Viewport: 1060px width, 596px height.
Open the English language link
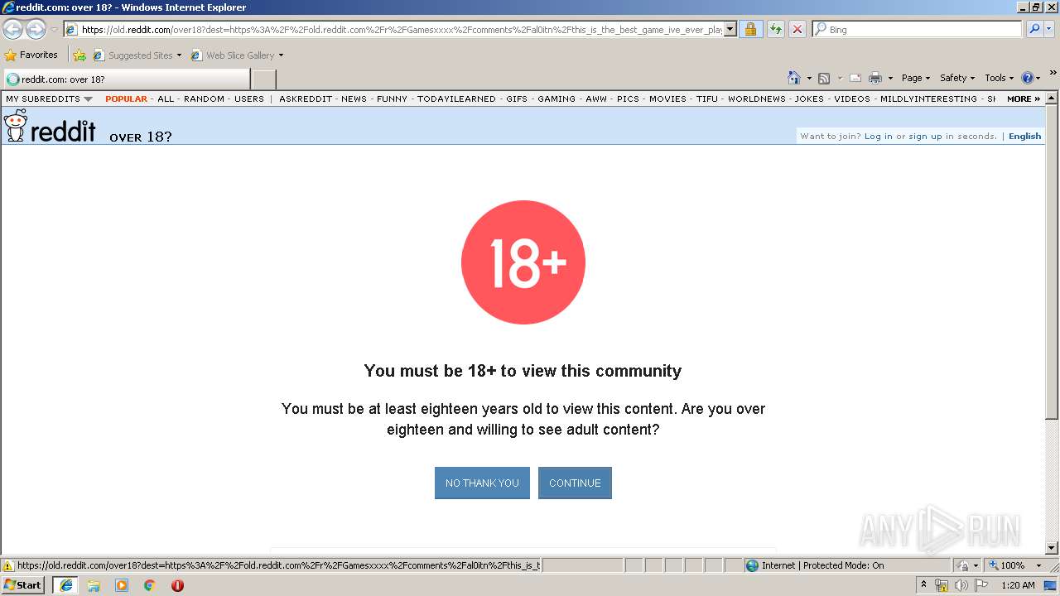click(1024, 137)
